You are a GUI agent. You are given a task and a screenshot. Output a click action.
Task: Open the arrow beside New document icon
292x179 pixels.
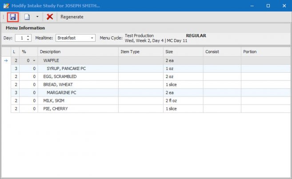(x=37, y=17)
